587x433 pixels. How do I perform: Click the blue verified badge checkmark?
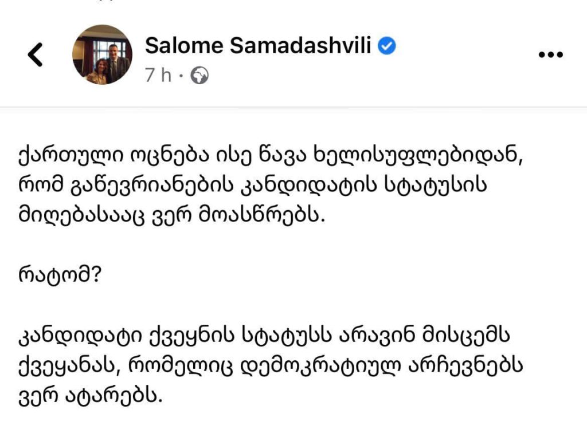387,46
